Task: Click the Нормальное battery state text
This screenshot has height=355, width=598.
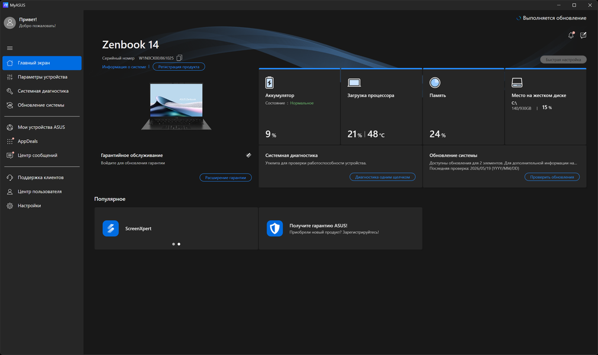Action: 302,103
